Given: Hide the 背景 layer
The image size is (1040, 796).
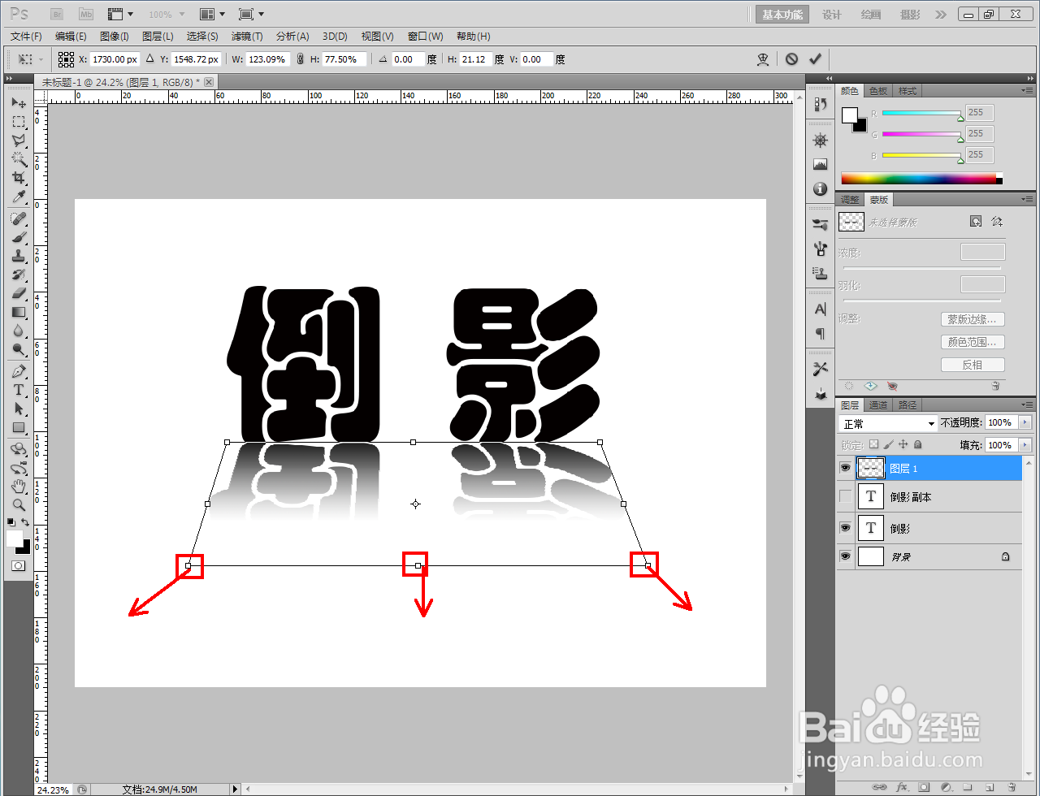Looking at the screenshot, I should [x=846, y=556].
